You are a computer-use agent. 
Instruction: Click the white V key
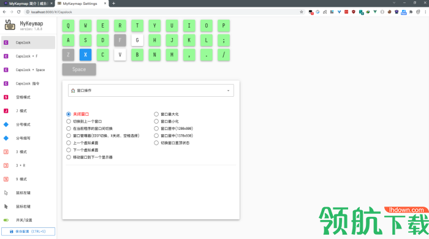(120, 55)
